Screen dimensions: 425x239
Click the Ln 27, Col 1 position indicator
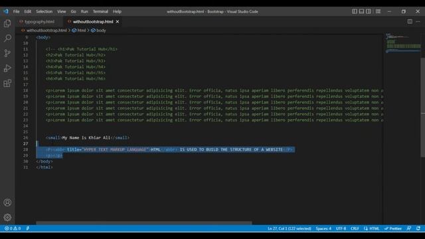tap(290, 228)
